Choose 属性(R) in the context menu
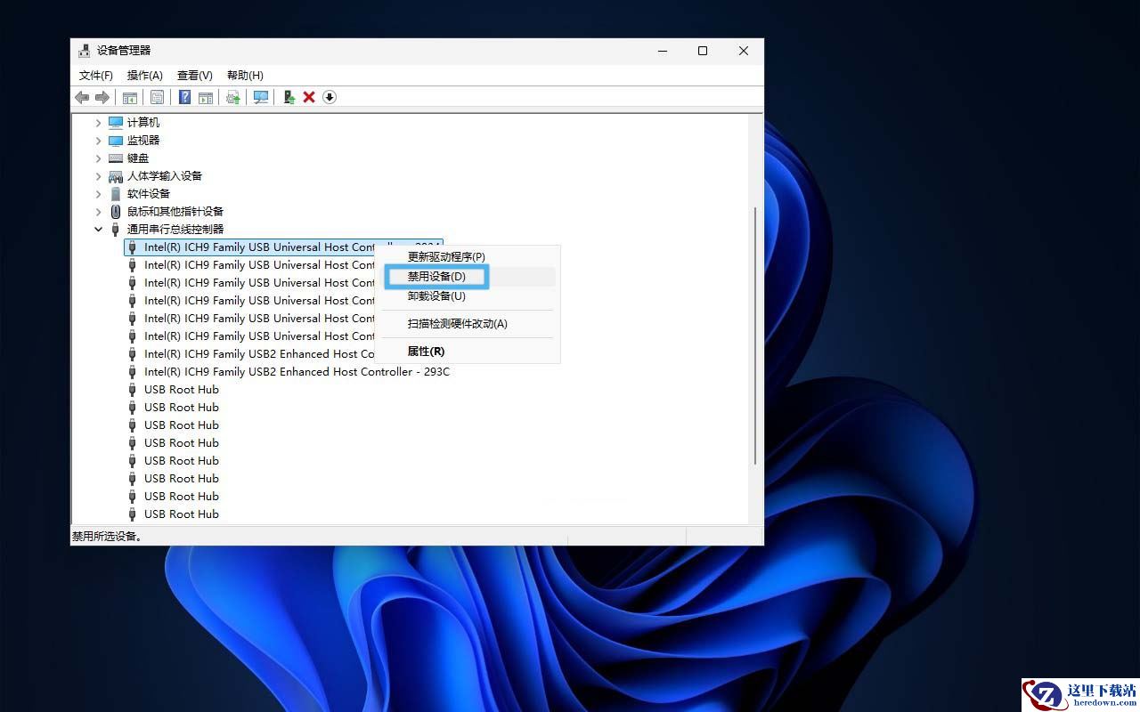The height and width of the screenshot is (712, 1140). [x=468, y=352]
